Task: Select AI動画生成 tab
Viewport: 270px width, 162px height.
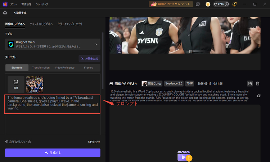Action: (x=20, y=13)
